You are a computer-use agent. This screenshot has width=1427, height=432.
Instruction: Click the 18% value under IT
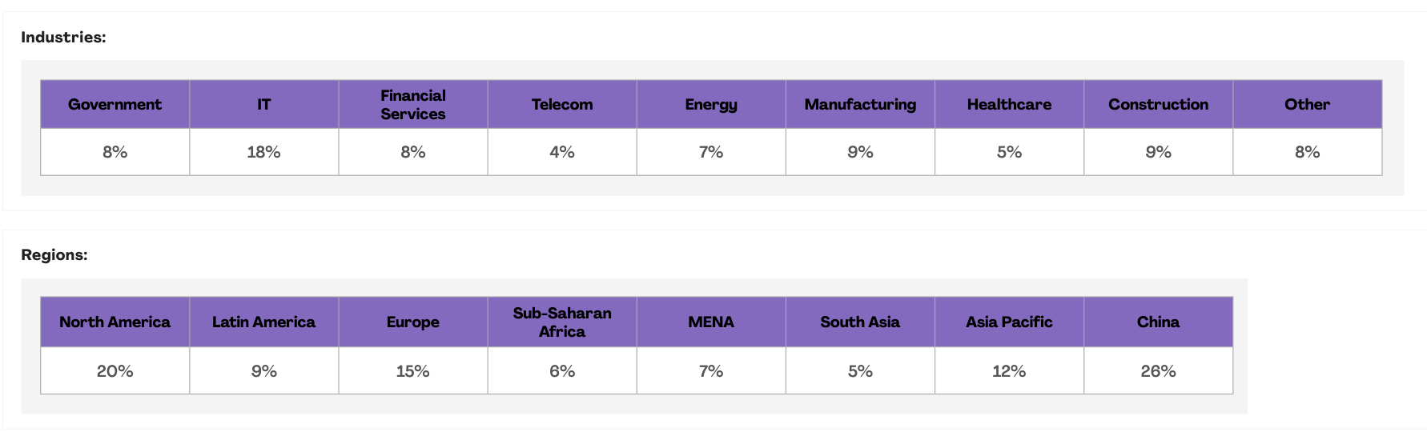click(263, 152)
